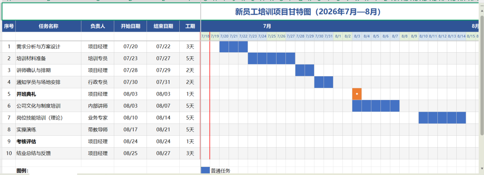
Task: Click start date cell 07/28
Action: click(130, 71)
